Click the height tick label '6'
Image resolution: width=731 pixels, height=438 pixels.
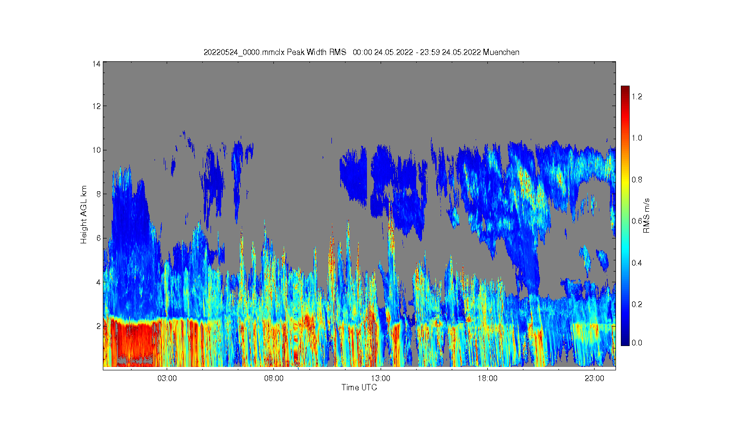pyautogui.click(x=98, y=238)
